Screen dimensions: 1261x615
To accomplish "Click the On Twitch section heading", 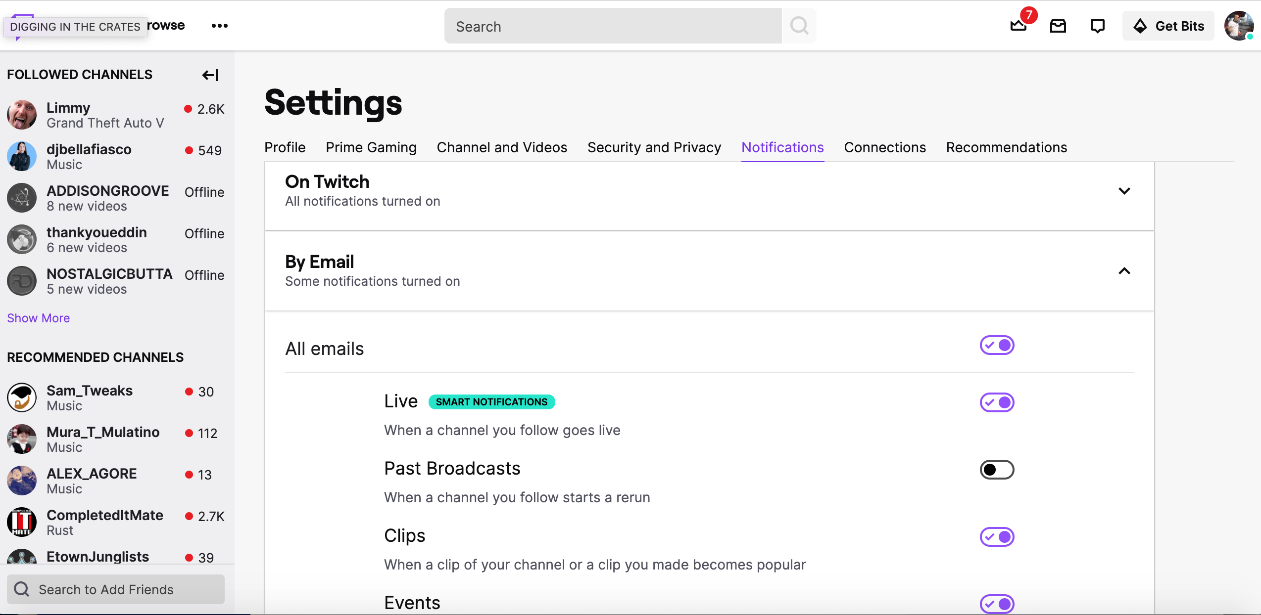I will click(x=327, y=182).
